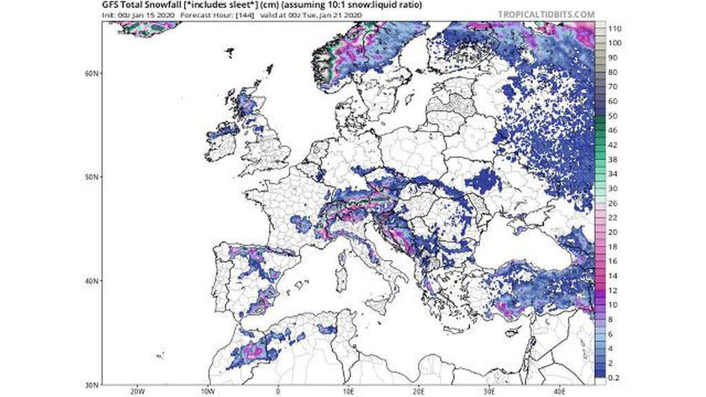Click the GFS Total Snowfall chart title
706x397 pixels.
click(262, 6)
